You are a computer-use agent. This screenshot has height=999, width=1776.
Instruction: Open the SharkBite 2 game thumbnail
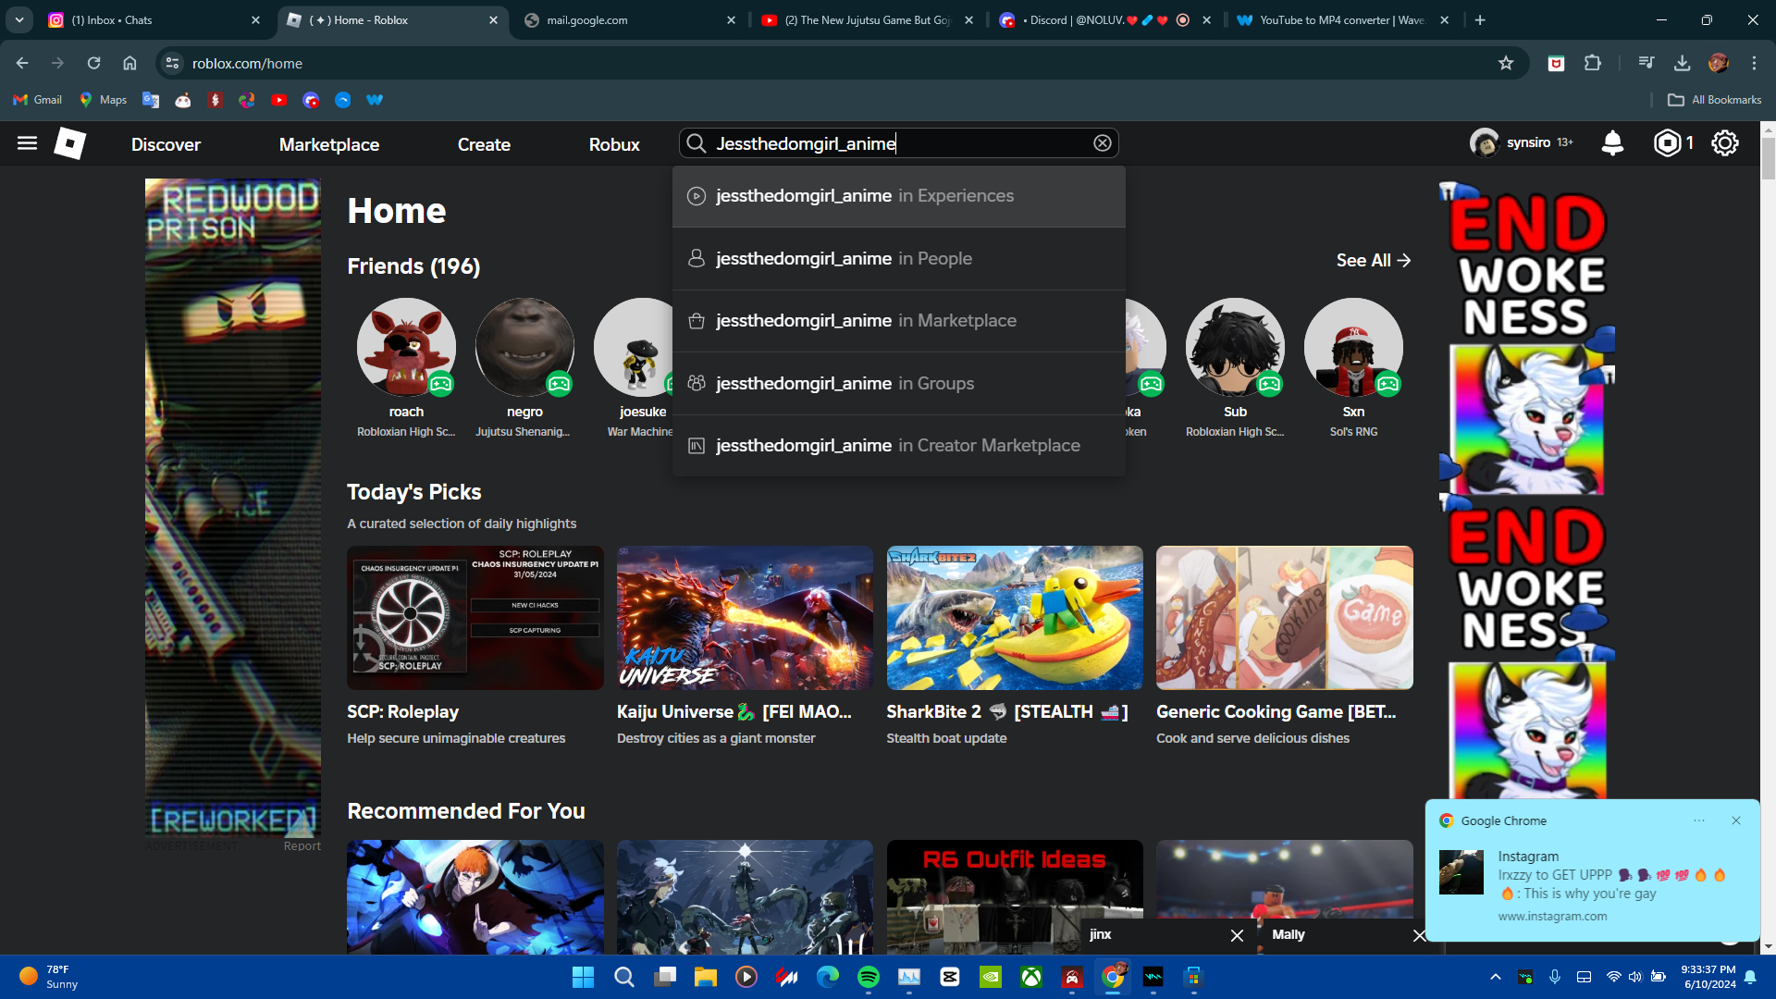click(1014, 618)
